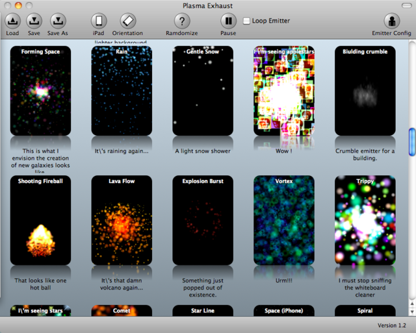Select the I'm seeing stars emitter
Viewport: 416px width, 333px height.
pos(40,310)
